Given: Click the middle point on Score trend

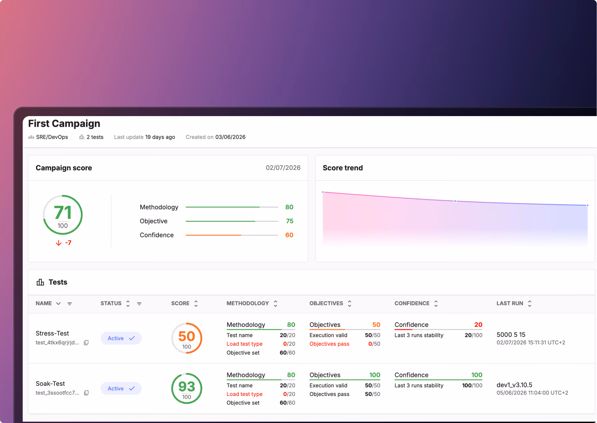Looking at the screenshot, I should click(x=455, y=201).
